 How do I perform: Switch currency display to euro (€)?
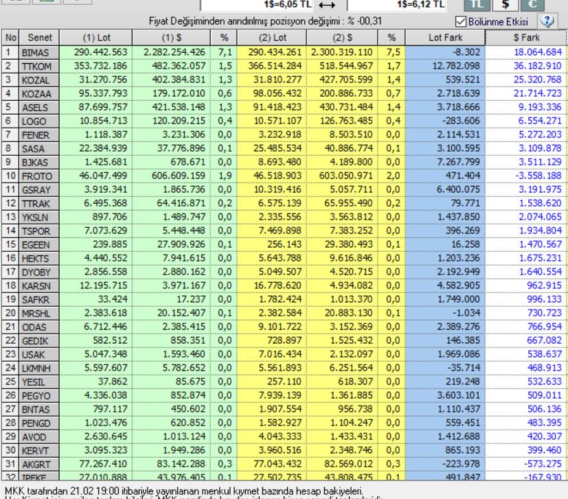pos(532,4)
